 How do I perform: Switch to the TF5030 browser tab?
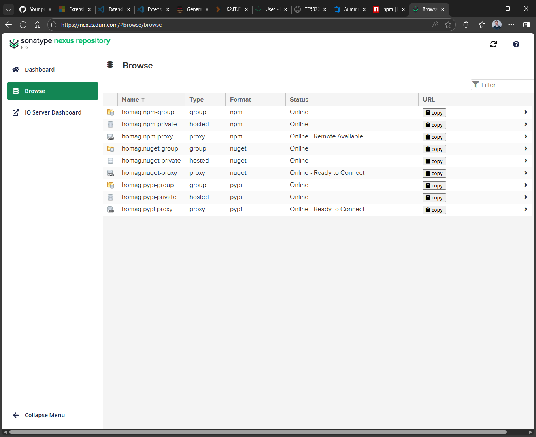(x=311, y=9)
